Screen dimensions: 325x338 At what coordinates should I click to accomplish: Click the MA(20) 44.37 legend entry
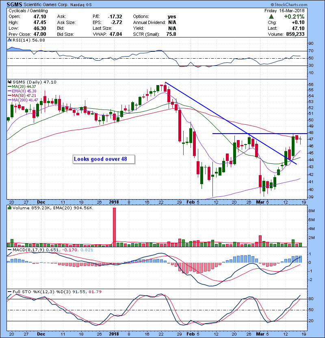(x=22, y=87)
